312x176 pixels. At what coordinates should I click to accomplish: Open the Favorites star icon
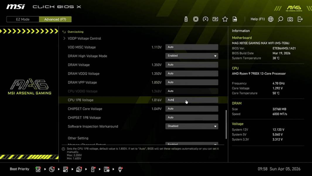click(225, 19)
